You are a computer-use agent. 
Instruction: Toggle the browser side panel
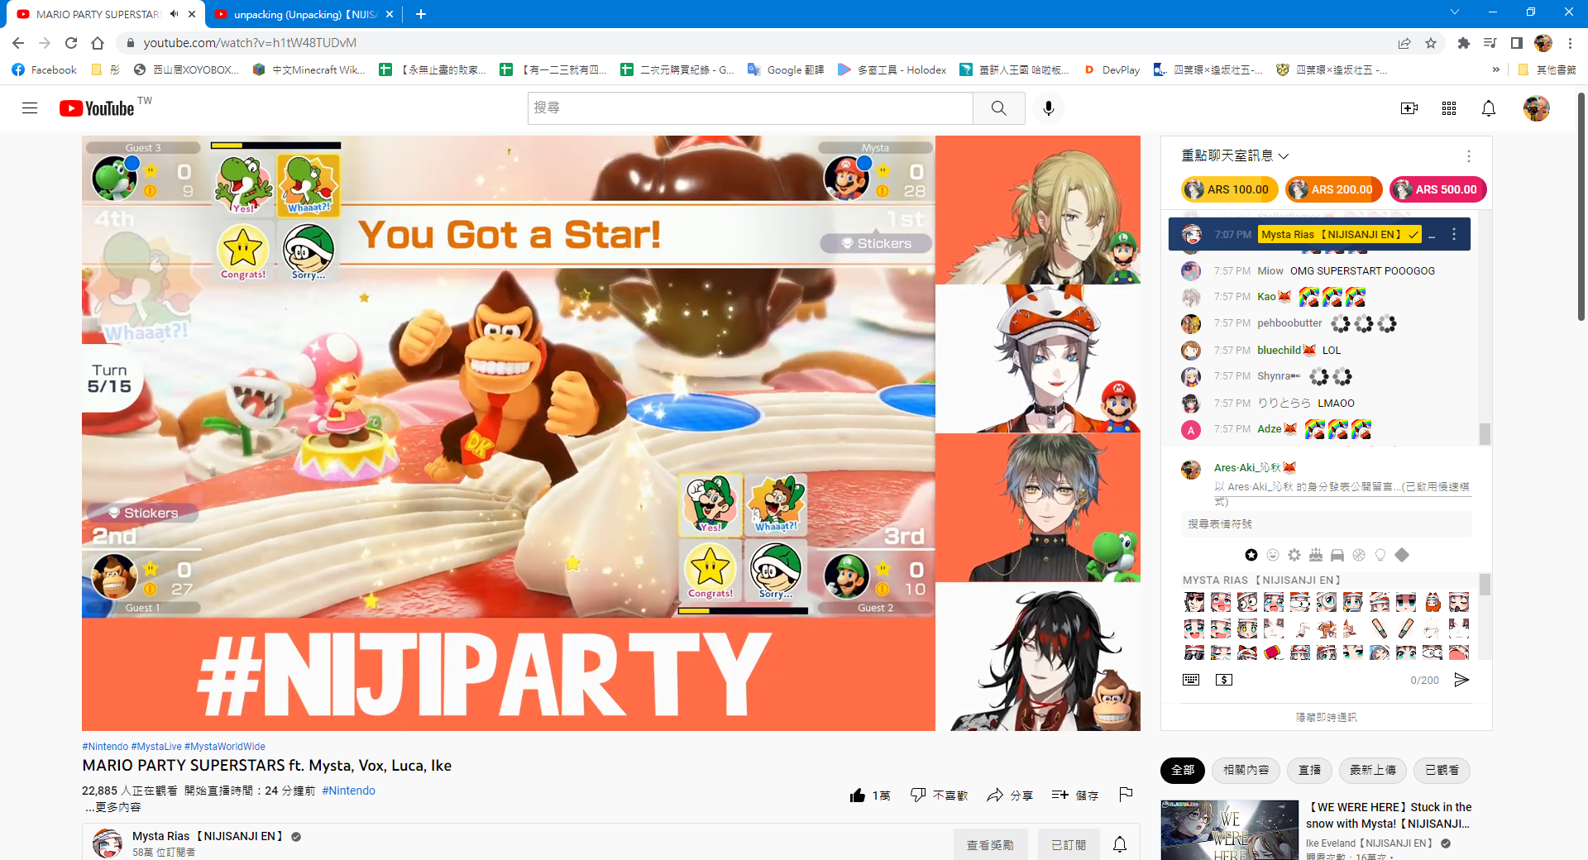coord(1517,43)
